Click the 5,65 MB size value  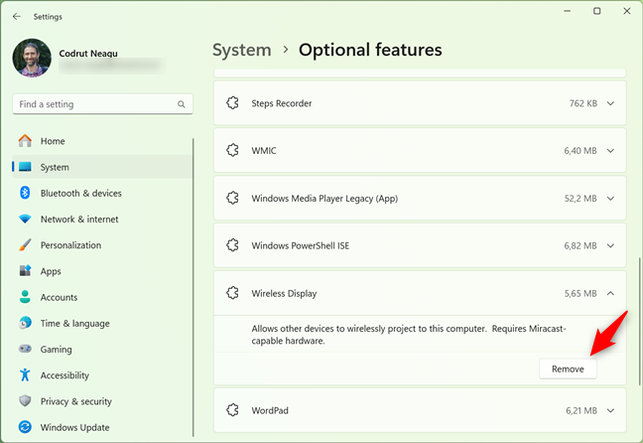tap(580, 294)
